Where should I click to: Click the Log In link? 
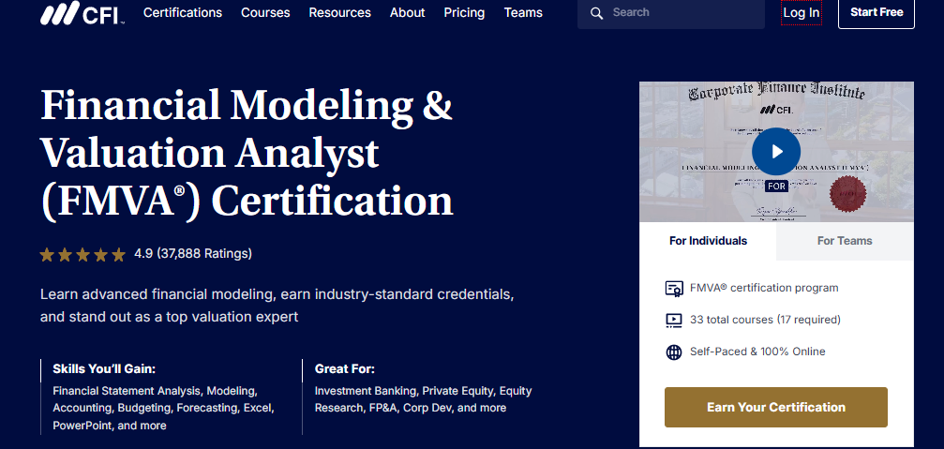pyautogui.click(x=801, y=13)
